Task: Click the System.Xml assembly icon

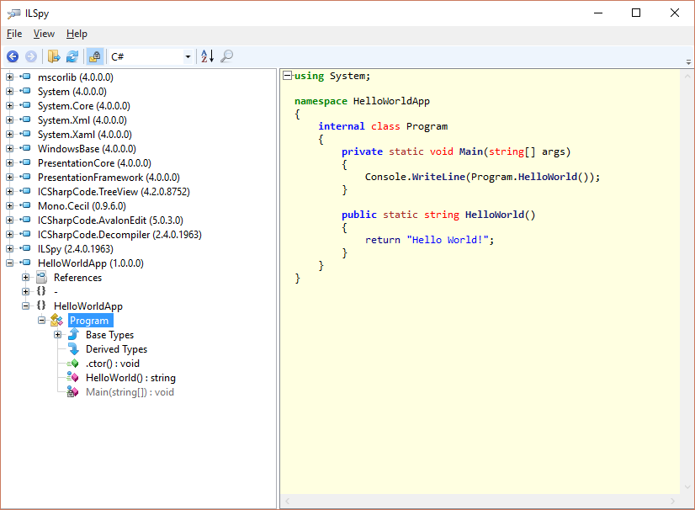Action: click(25, 120)
